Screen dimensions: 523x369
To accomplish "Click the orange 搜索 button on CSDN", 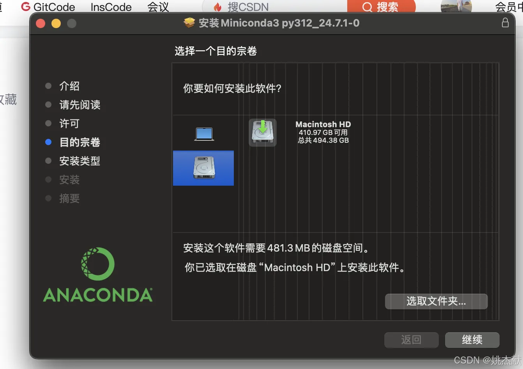I will pyautogui.click(x=381, y=7).
